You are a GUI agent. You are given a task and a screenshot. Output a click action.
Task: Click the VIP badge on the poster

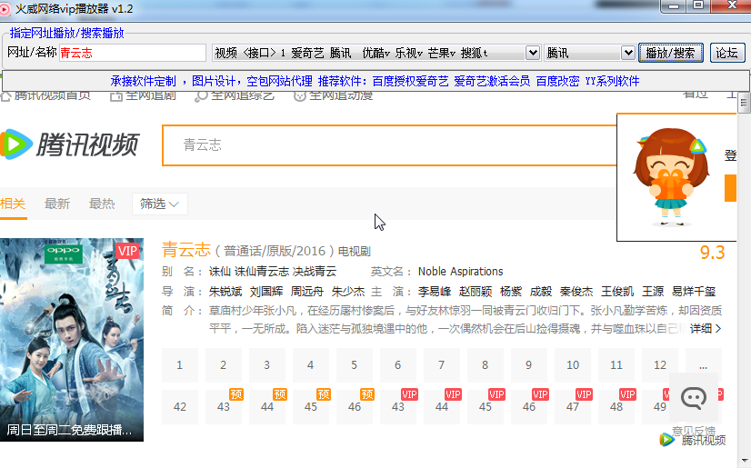tap(128, 251)
